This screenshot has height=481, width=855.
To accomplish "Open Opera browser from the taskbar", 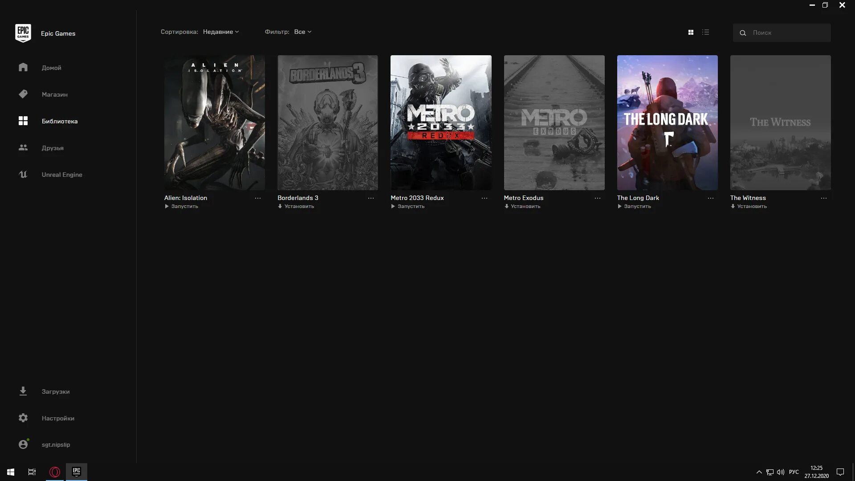I will coord(55,472).
